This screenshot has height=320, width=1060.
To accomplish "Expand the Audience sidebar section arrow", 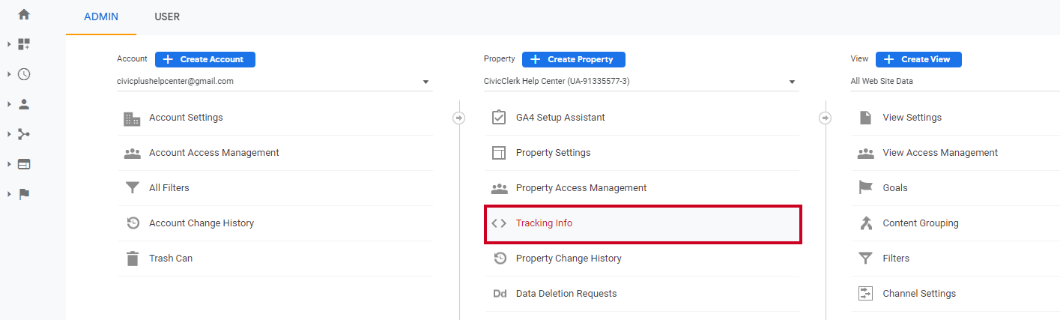I will point(9,104).
